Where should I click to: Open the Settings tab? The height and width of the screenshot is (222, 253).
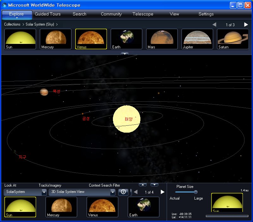206,14
